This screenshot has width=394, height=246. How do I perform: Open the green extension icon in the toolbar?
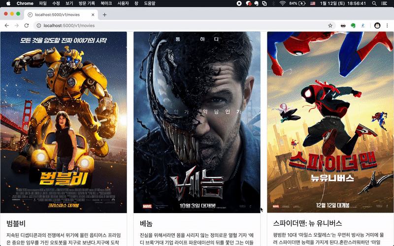coord(353,26)
